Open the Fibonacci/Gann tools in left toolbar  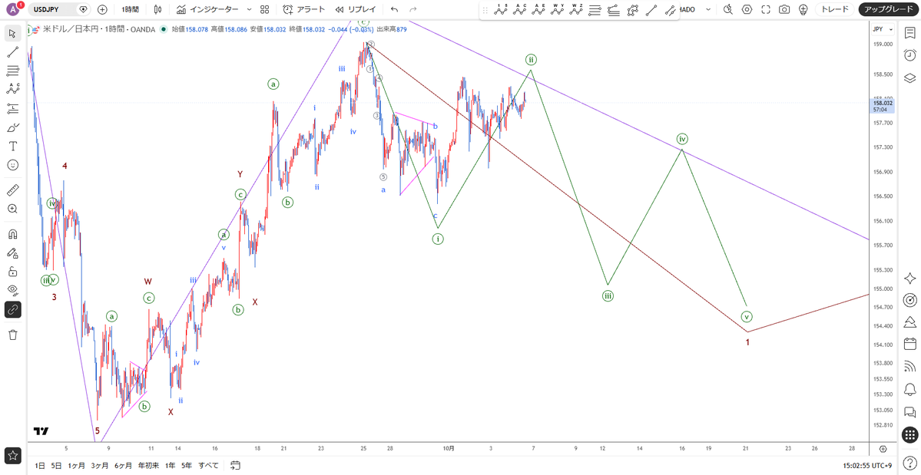click(12, 71)
